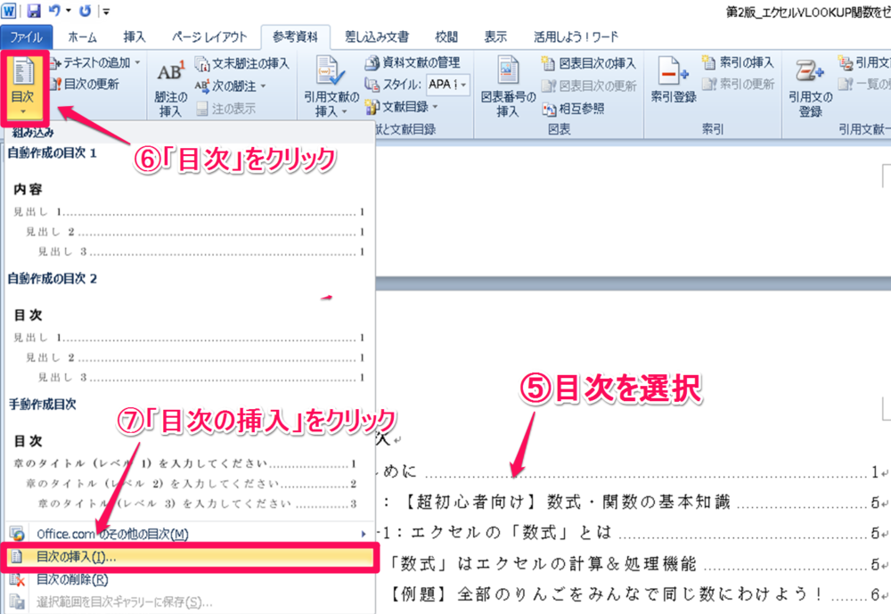Insert an endnote with 文末脚注の挿入
This screenshot has width=891, height=614.
(x=241, y=63)
